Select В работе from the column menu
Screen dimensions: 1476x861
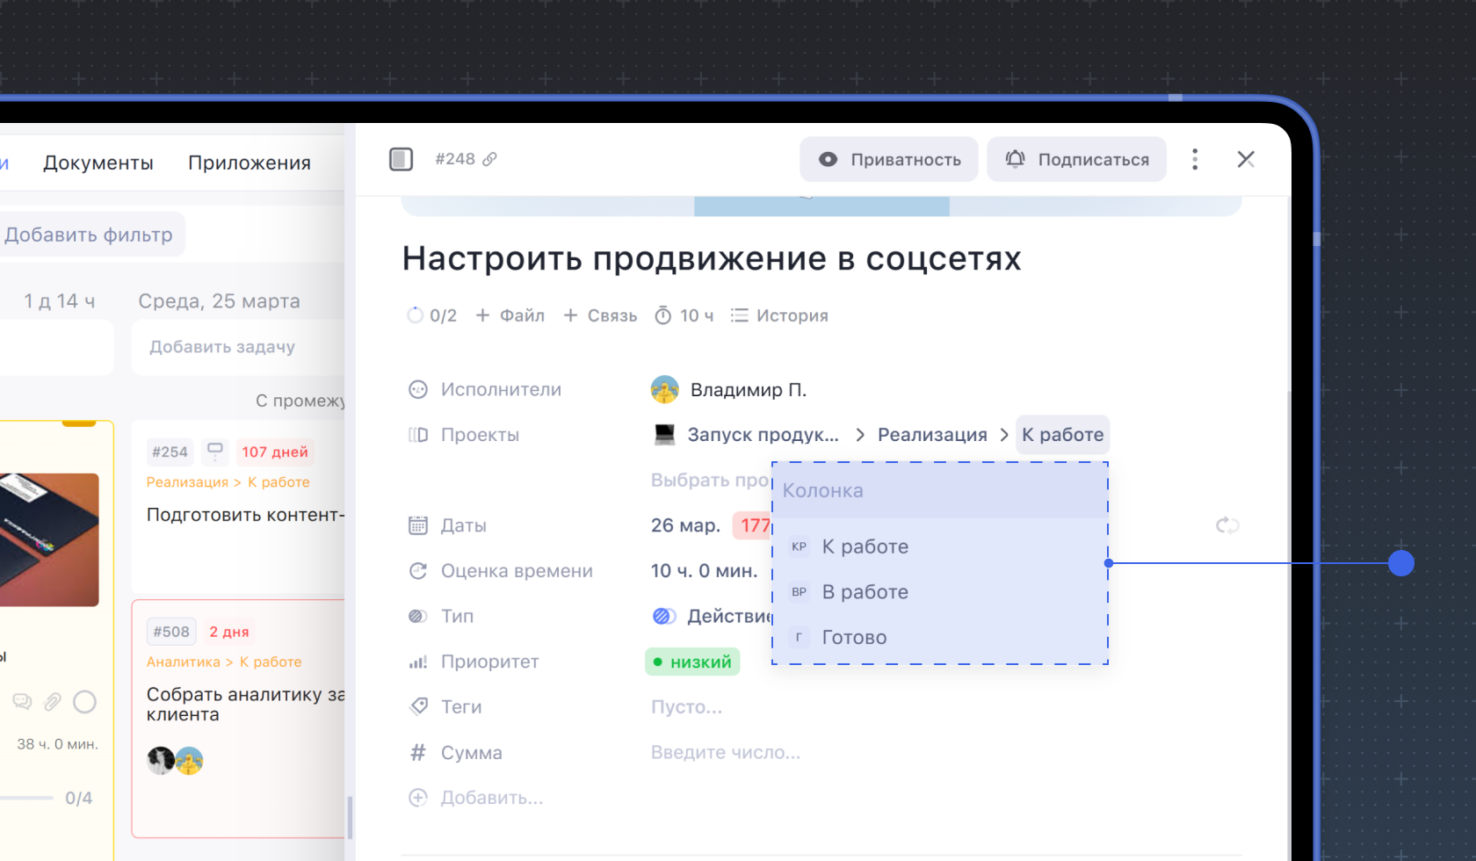coord(865,592)
